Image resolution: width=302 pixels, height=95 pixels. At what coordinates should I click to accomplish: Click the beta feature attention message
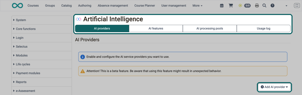point(154,71)
